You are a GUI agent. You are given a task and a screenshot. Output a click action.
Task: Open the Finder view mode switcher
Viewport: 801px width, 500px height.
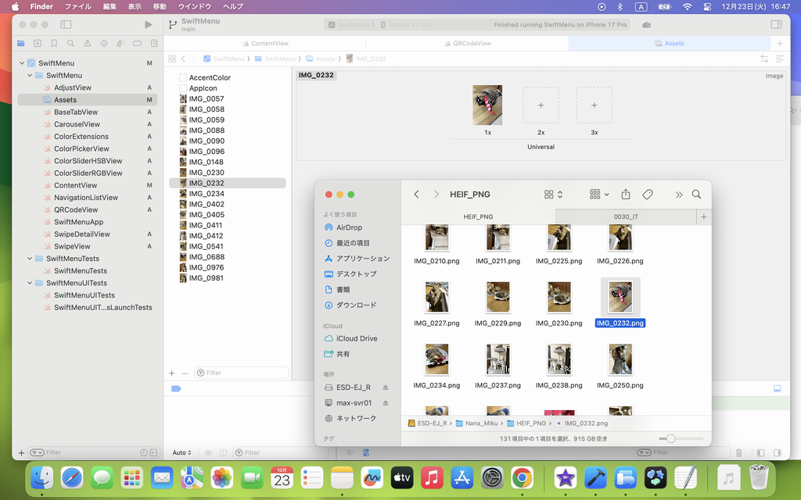click(554, 195)
